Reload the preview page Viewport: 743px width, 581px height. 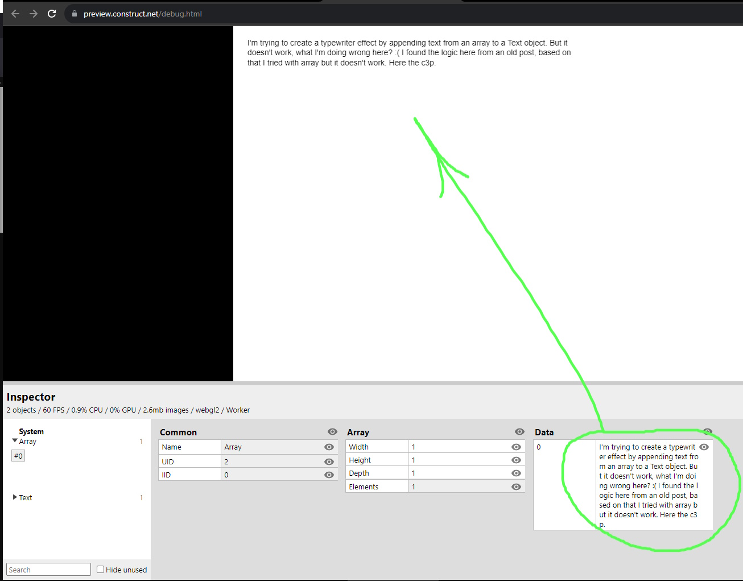pos(52,14)
